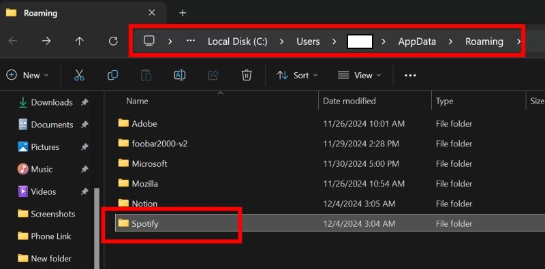
Task: Click the foobar2000-v2 folder icon
Action: pyautogui.click(x=123, y=143)
